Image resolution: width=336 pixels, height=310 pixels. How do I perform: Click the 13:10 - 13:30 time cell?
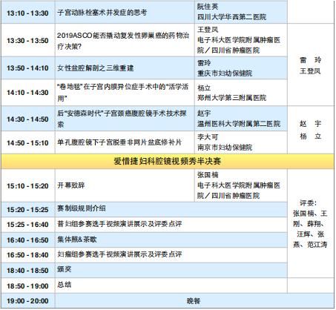pyautogui.click(x=28, y=13)
